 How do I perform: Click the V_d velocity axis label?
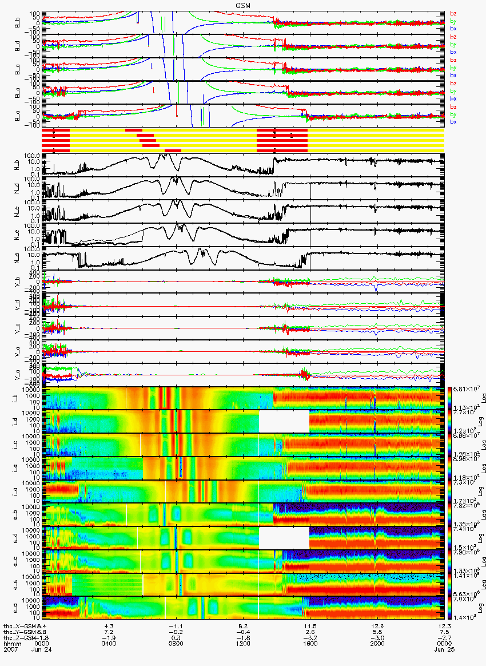pyautogui.click(x=18, y=304)
